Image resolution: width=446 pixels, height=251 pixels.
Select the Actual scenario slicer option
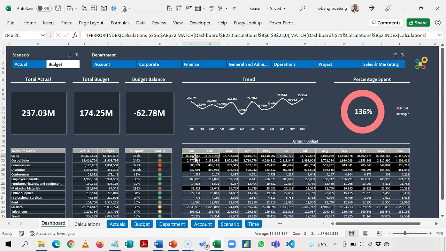(29, 64)
